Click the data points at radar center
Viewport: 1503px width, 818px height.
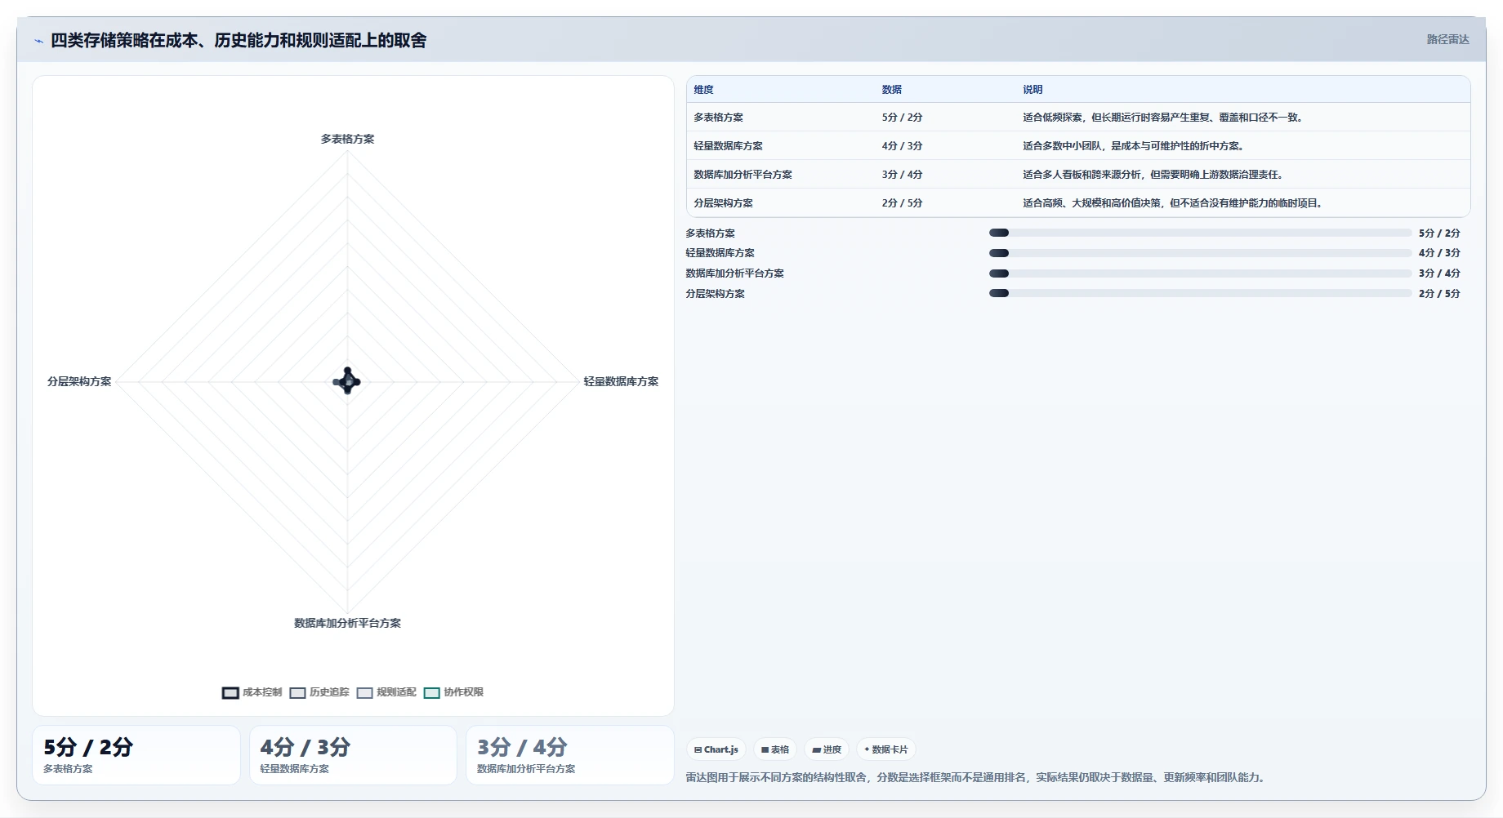pos(347,381)
